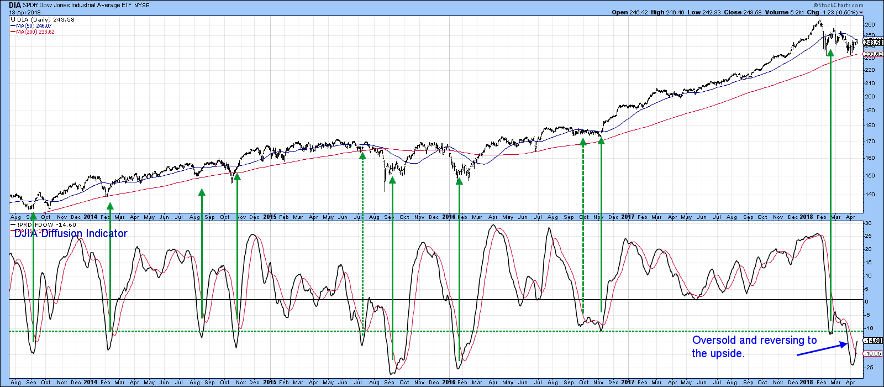Click the 180 label on the price axis
The height and width of the screenshot is (387, 884).
point(870,125)
